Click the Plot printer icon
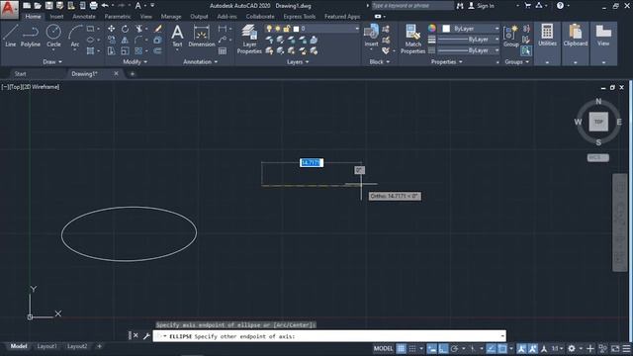 [93, 6]
